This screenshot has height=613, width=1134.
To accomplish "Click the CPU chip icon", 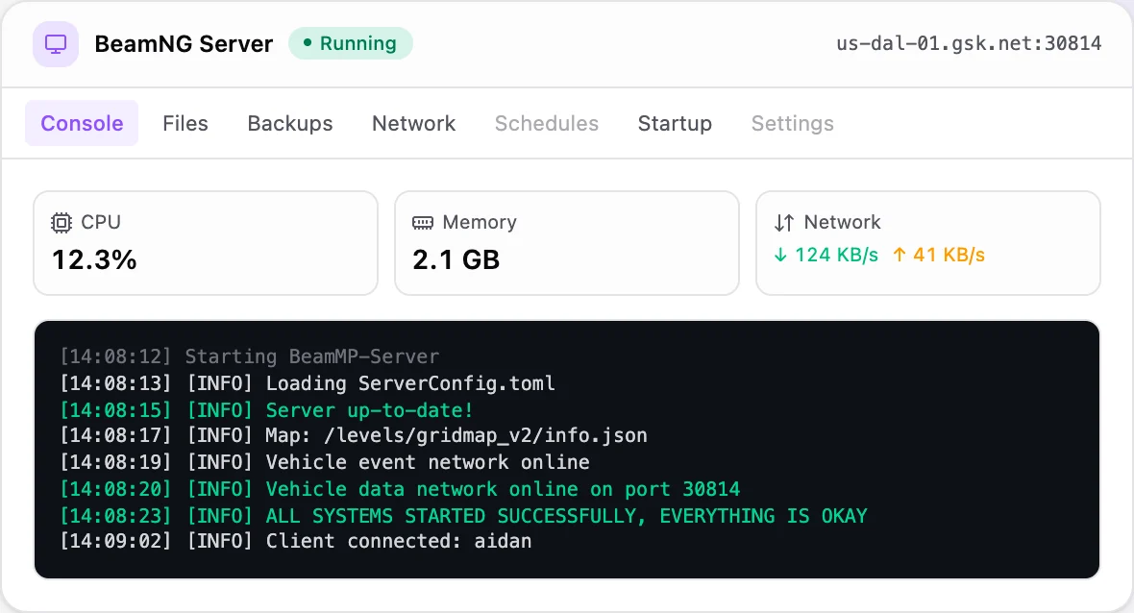I will (62, 223).
